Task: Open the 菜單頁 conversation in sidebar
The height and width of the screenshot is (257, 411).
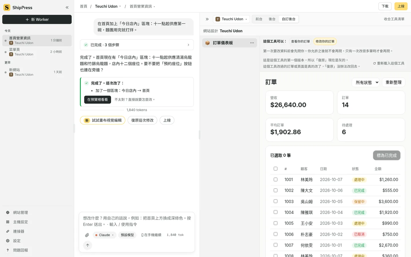Action: (x=37, y=52)
